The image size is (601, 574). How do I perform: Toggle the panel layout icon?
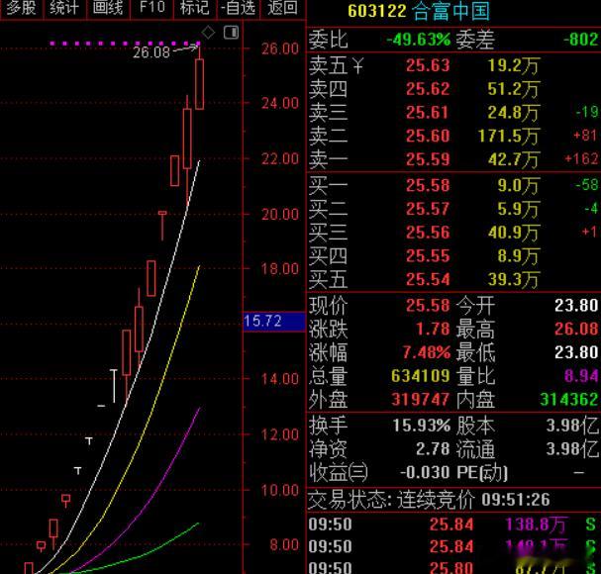(x=231, y=33)
